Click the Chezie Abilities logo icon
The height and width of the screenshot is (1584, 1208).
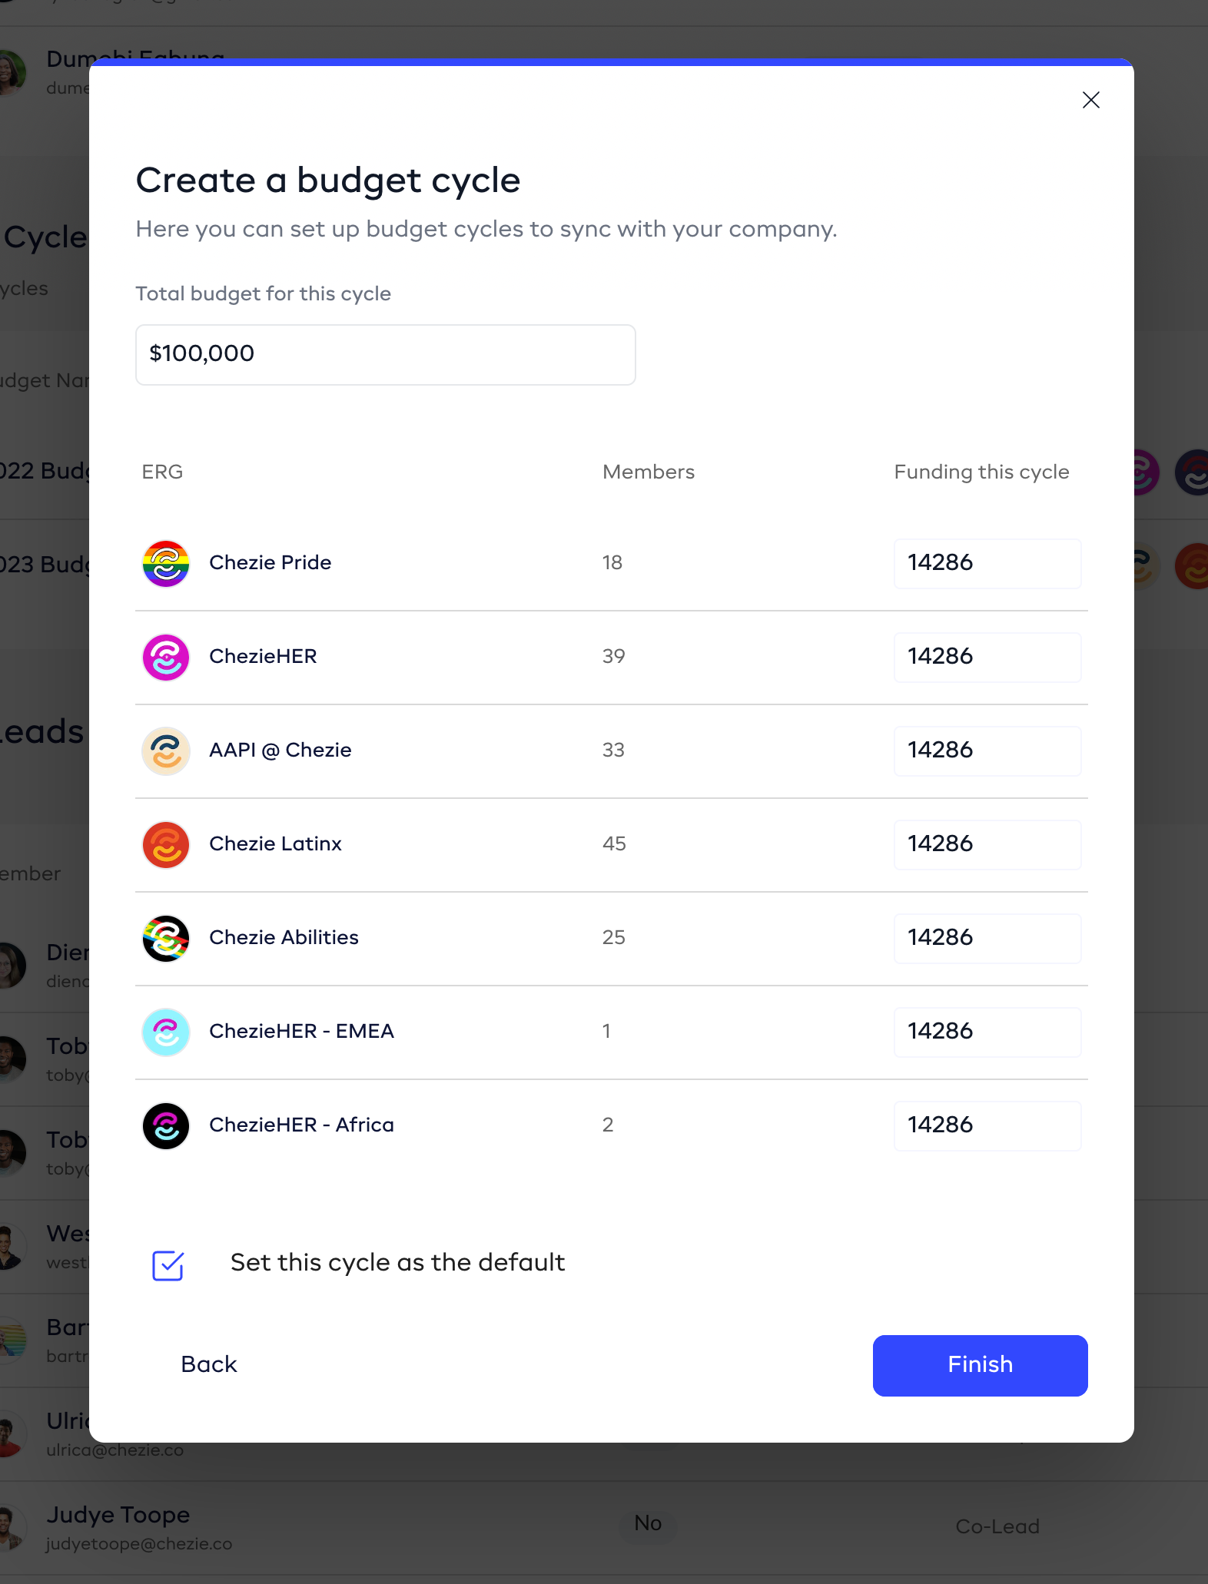pos(166,938)
